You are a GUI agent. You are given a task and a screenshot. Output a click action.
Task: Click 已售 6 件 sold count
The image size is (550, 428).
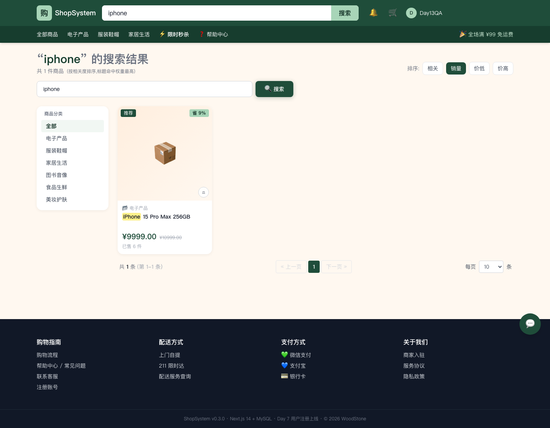coord(132,246)
